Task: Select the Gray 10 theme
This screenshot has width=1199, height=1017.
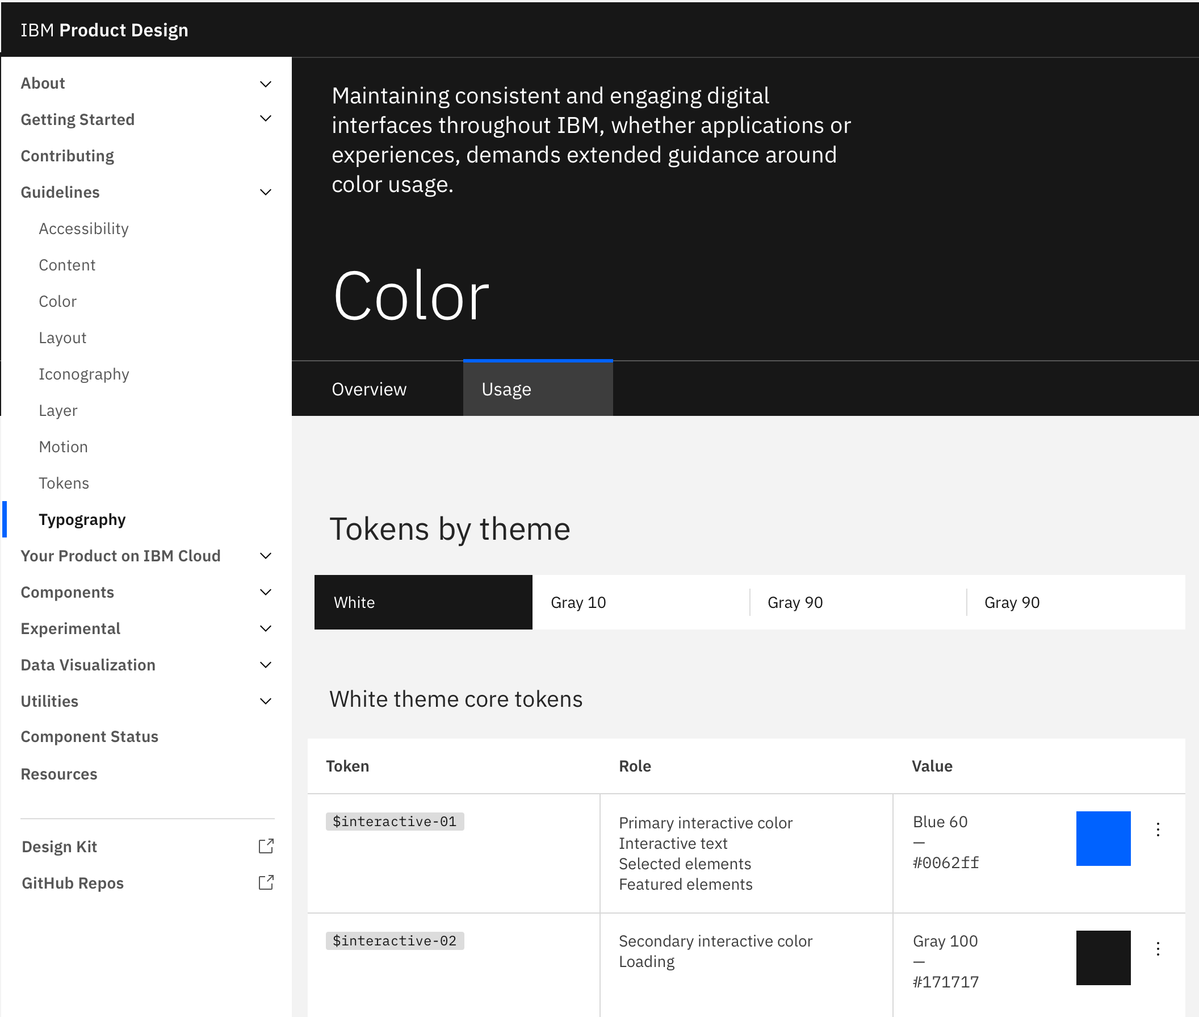Action: [578, 602]
